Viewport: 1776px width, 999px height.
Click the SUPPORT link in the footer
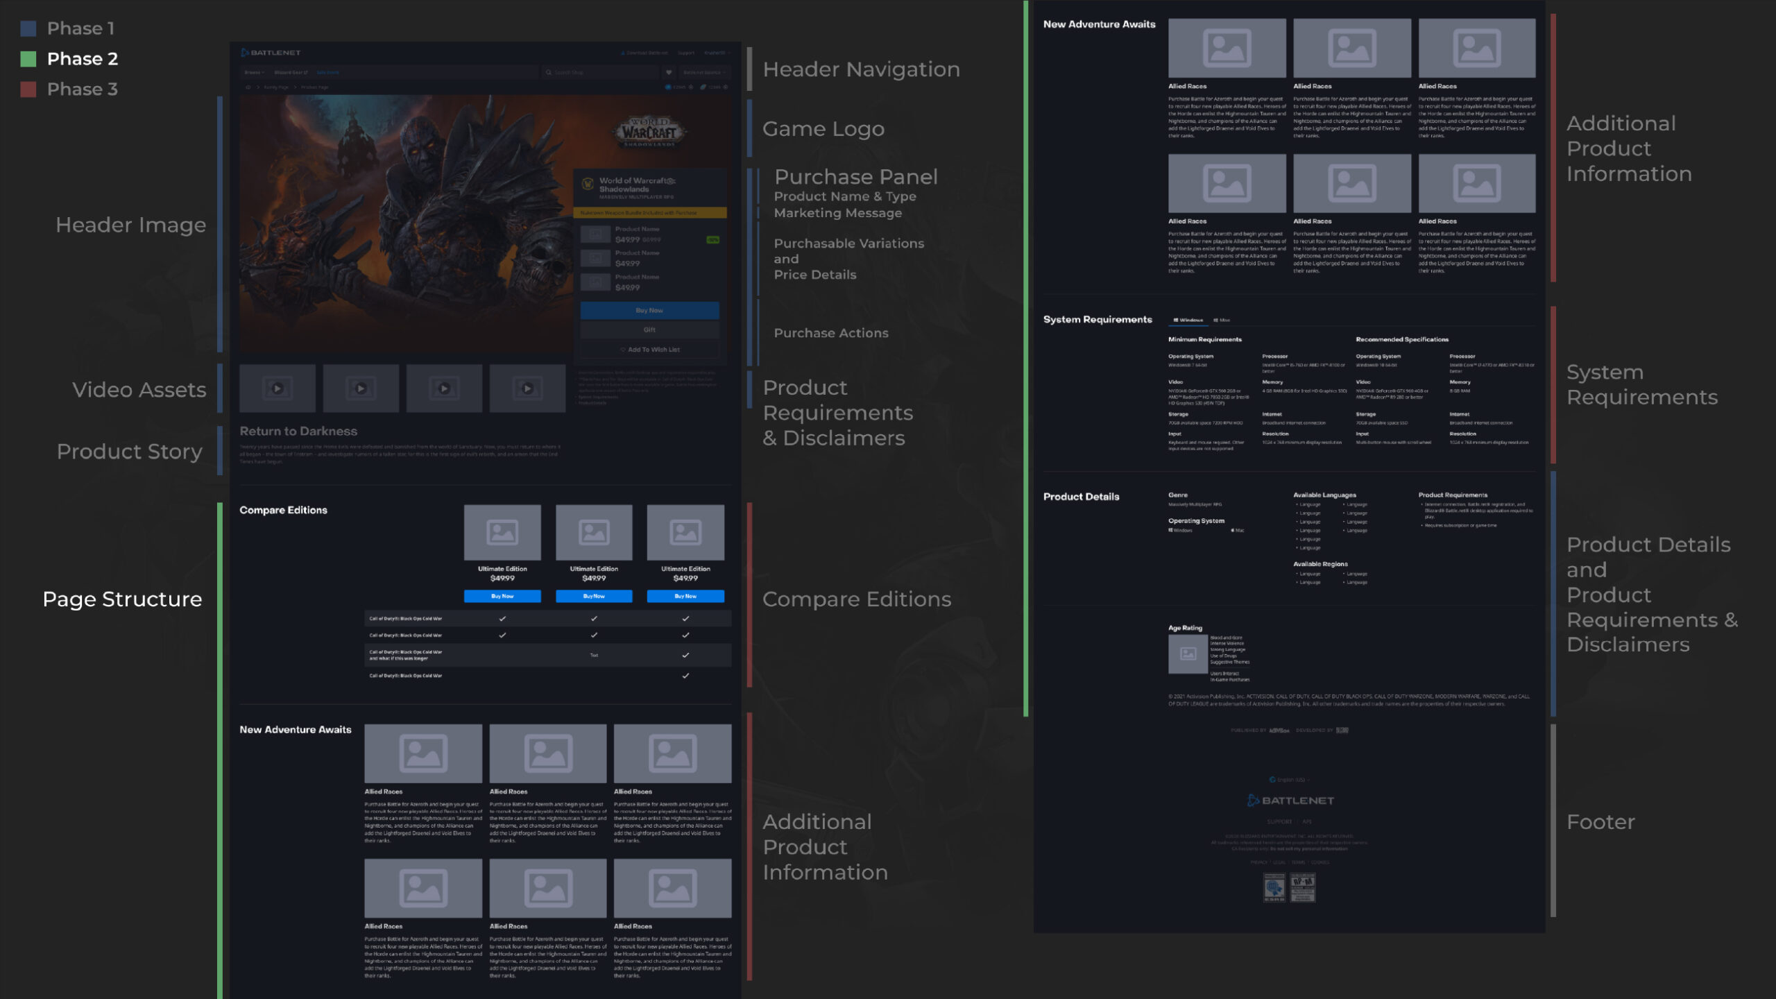(1279, 821)
